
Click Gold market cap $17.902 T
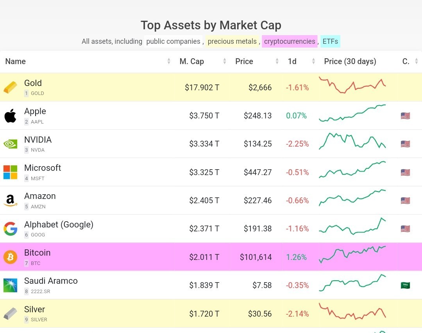tap(202, 88)
